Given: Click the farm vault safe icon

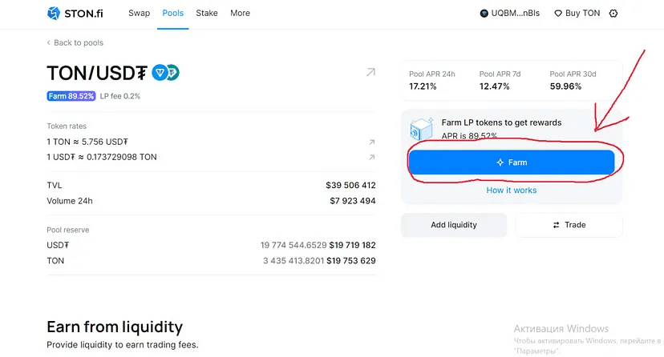Looking at the screenshot, I should (421, 128).
